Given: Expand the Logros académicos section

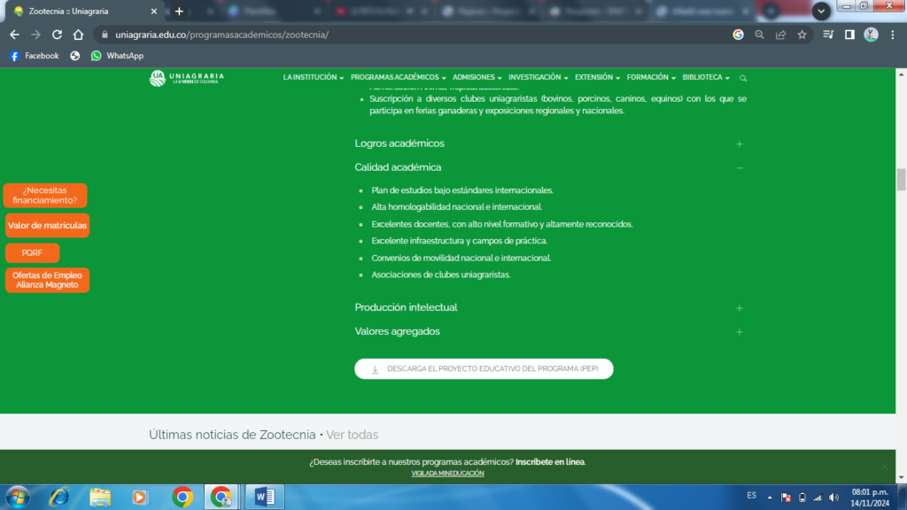Looking at the screenshot, I should 739,143.
